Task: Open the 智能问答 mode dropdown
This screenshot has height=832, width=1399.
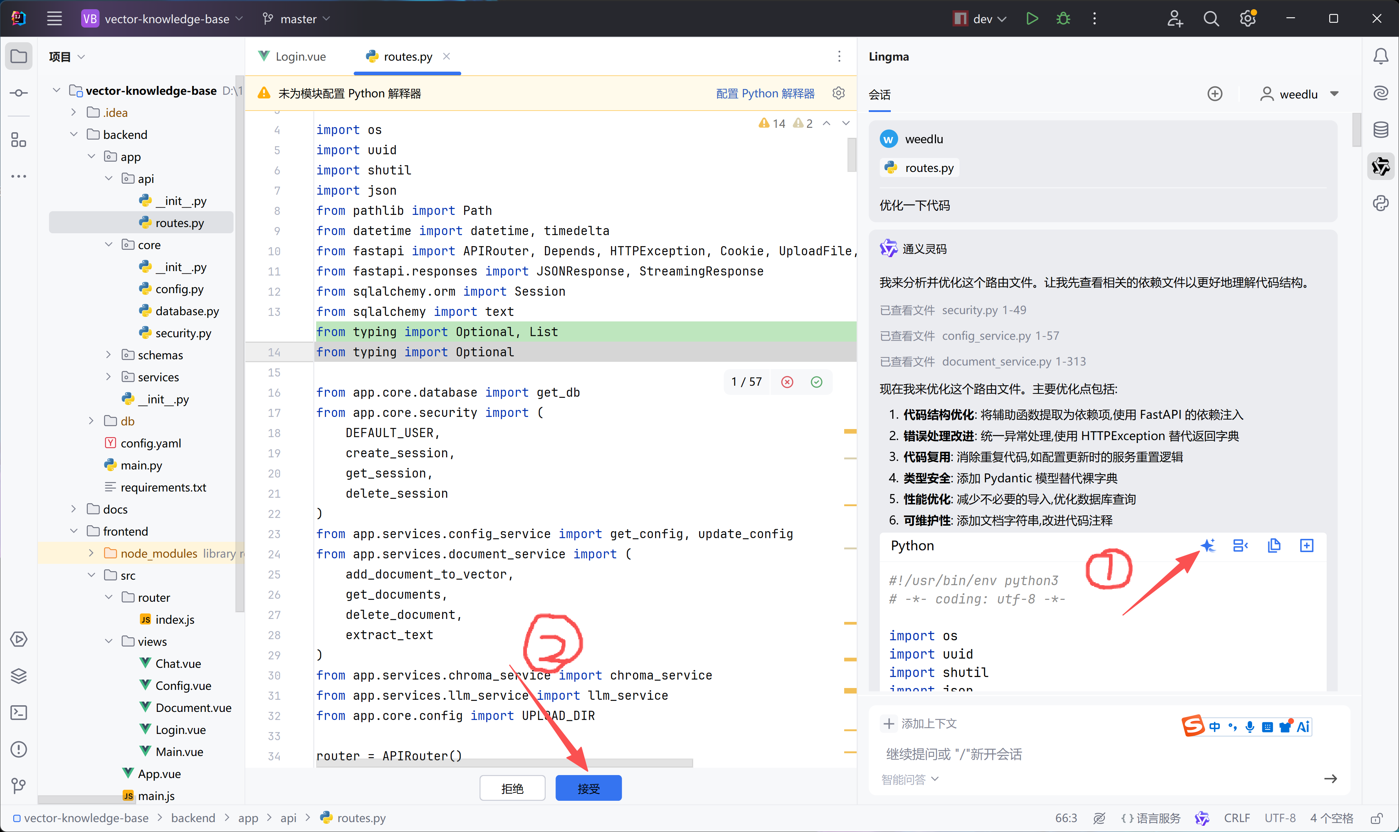Action: 909,779
